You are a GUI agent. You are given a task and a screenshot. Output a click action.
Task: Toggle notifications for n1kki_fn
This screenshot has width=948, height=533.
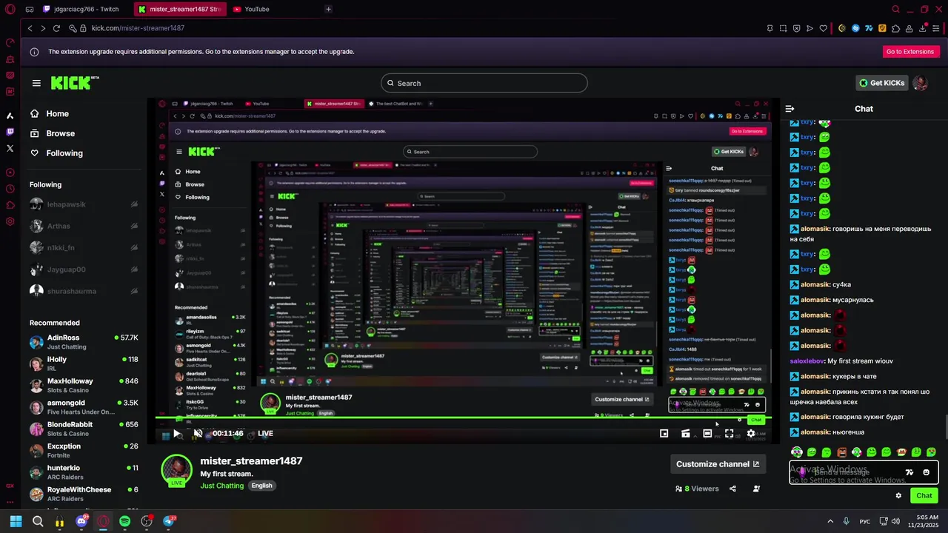coord(134,247)
